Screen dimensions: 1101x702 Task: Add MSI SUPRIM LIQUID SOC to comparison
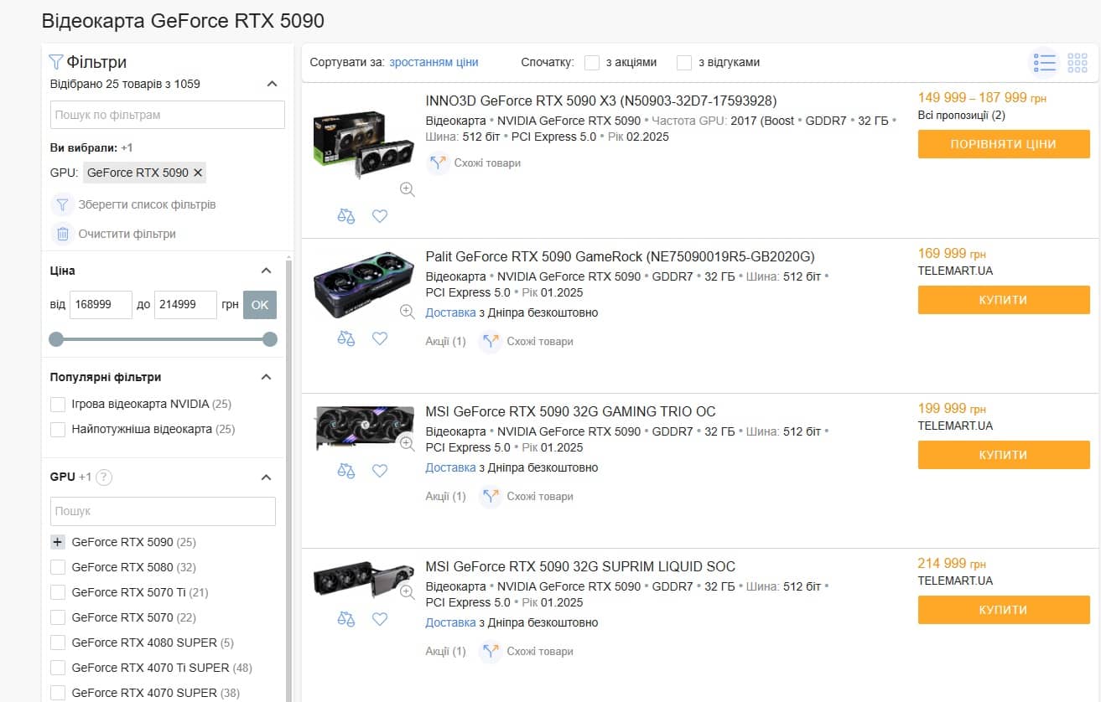pos(346,619)
